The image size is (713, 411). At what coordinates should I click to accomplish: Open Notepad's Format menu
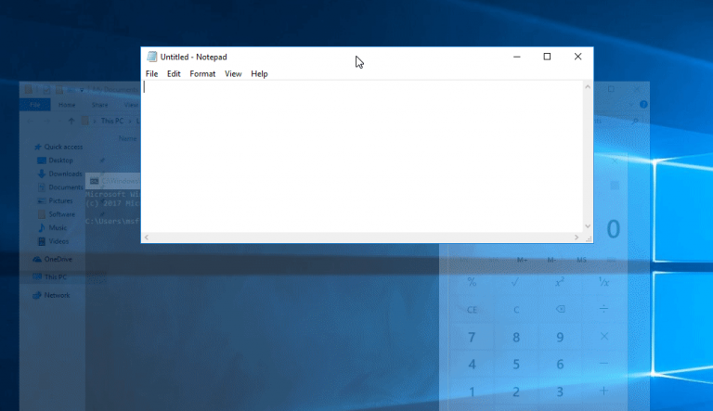pyautogui.click(x=202, y=74)
